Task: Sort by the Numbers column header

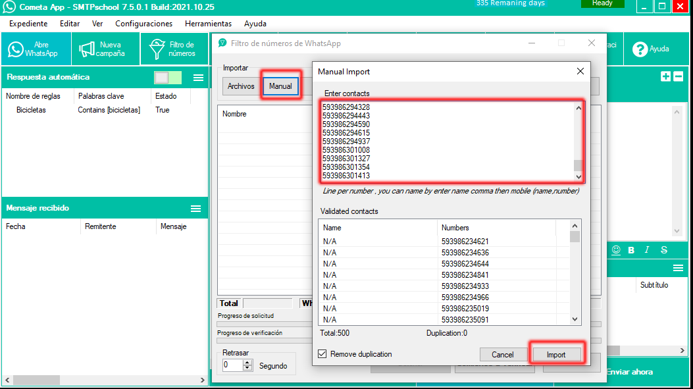Action: tap(496, 228)
